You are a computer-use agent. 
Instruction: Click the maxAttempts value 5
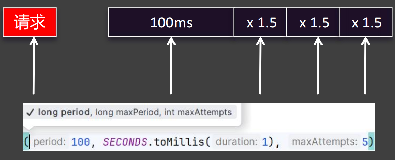365,142
